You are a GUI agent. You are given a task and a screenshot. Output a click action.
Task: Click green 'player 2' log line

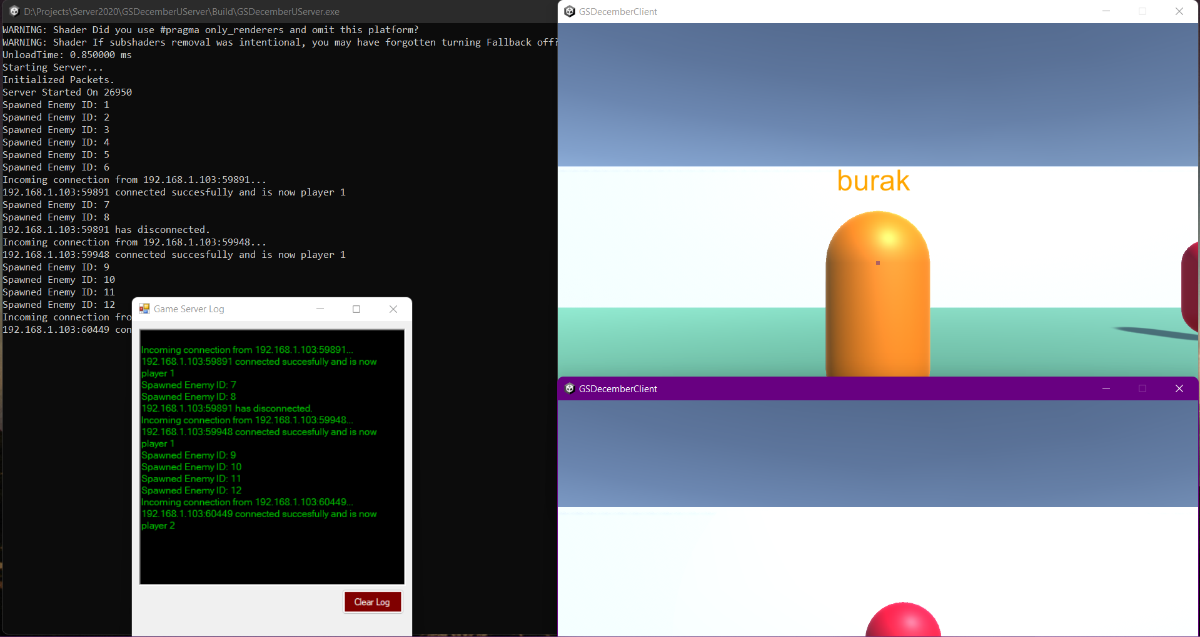(158, 526)
